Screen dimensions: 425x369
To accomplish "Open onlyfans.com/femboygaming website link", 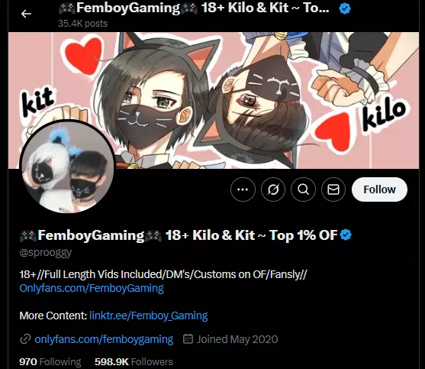I will coord(104,339).
